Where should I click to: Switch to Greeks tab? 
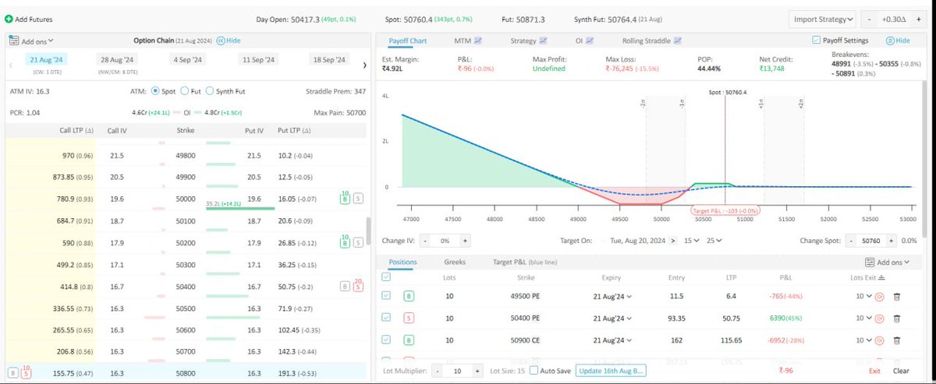[455, 262]
